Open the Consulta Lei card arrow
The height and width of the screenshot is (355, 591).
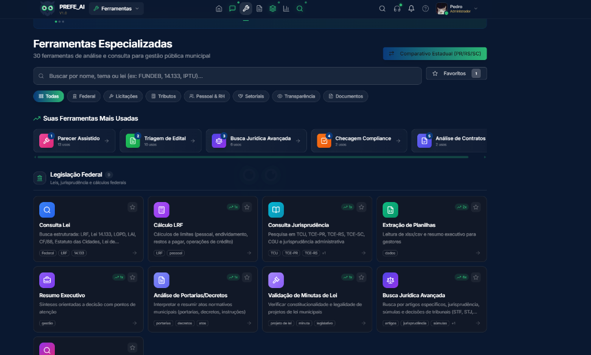point(134,253)
